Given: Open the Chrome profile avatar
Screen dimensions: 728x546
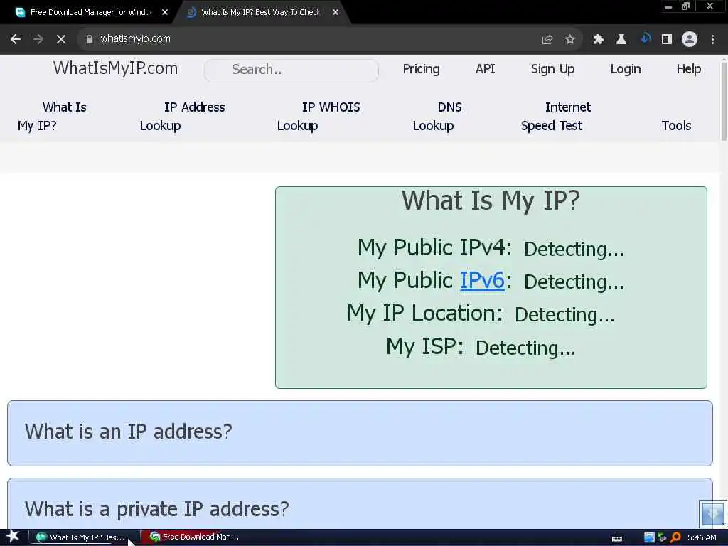Looking at the screenshot, I should (x=690, y=40).
